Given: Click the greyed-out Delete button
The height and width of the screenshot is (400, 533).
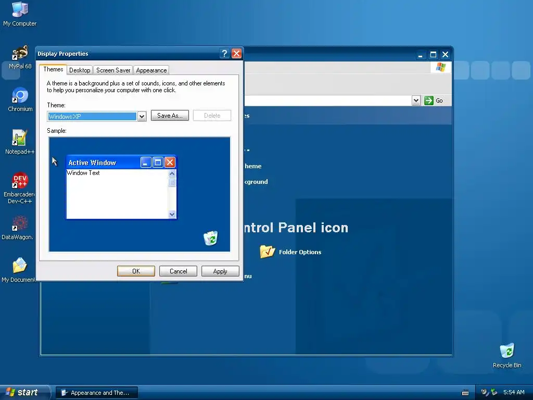Looking at the screenshot, I should [212, 115].
